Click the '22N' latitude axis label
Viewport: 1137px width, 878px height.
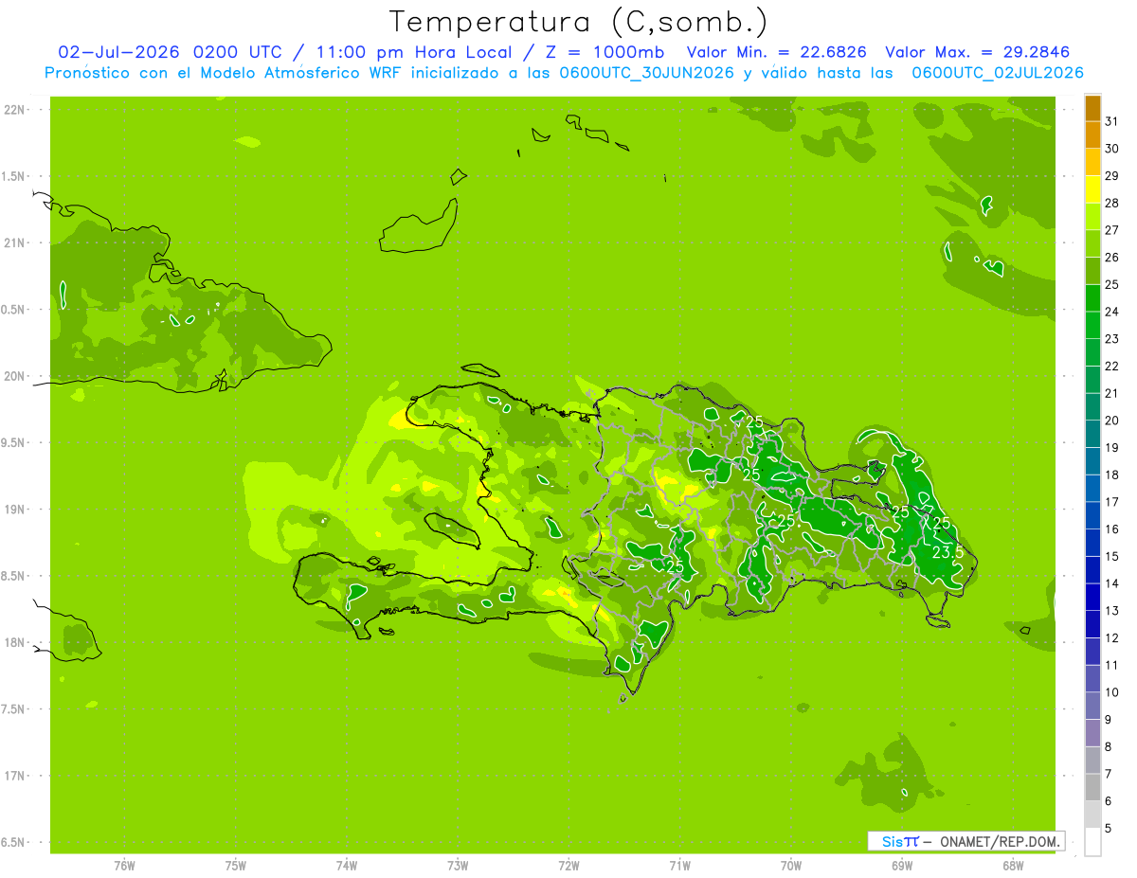click(x=14, y=110)
